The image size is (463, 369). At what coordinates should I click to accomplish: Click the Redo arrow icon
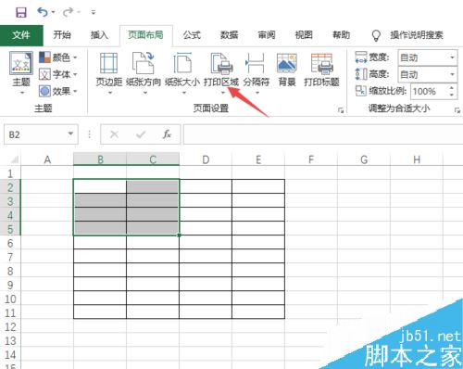[68, 12]
